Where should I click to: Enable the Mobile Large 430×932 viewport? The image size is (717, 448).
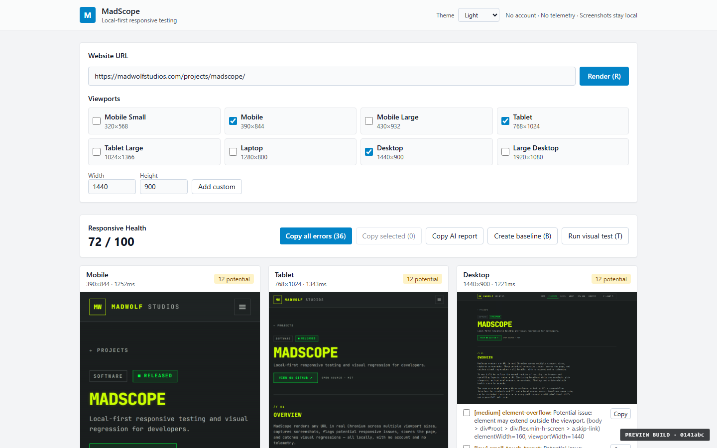pyautogui.click(x=369, y=121)
